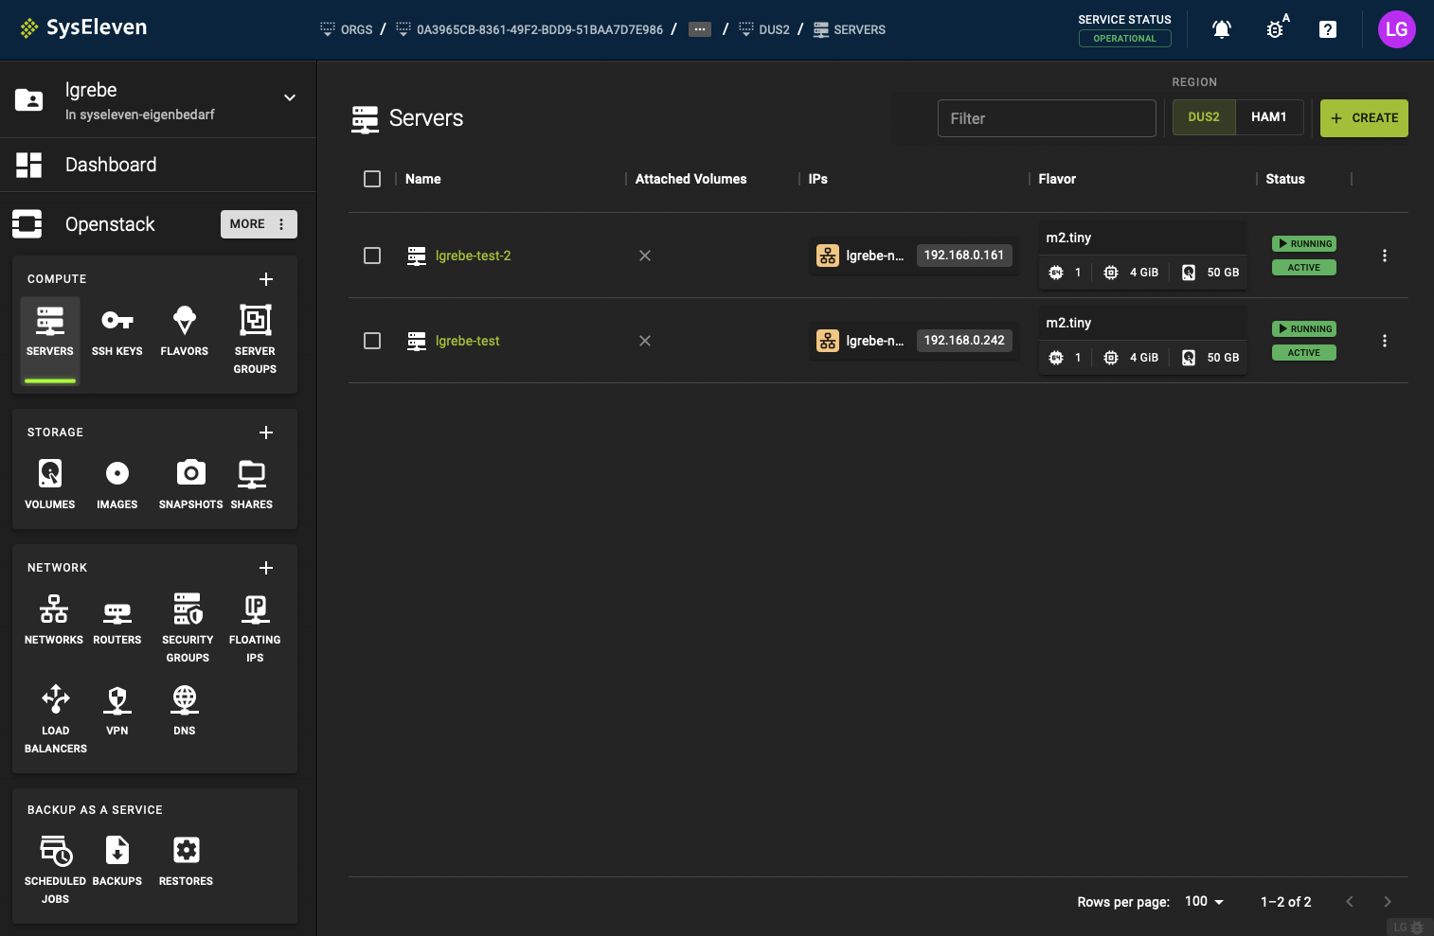Focus the Filter input field

click(1047, 118)
